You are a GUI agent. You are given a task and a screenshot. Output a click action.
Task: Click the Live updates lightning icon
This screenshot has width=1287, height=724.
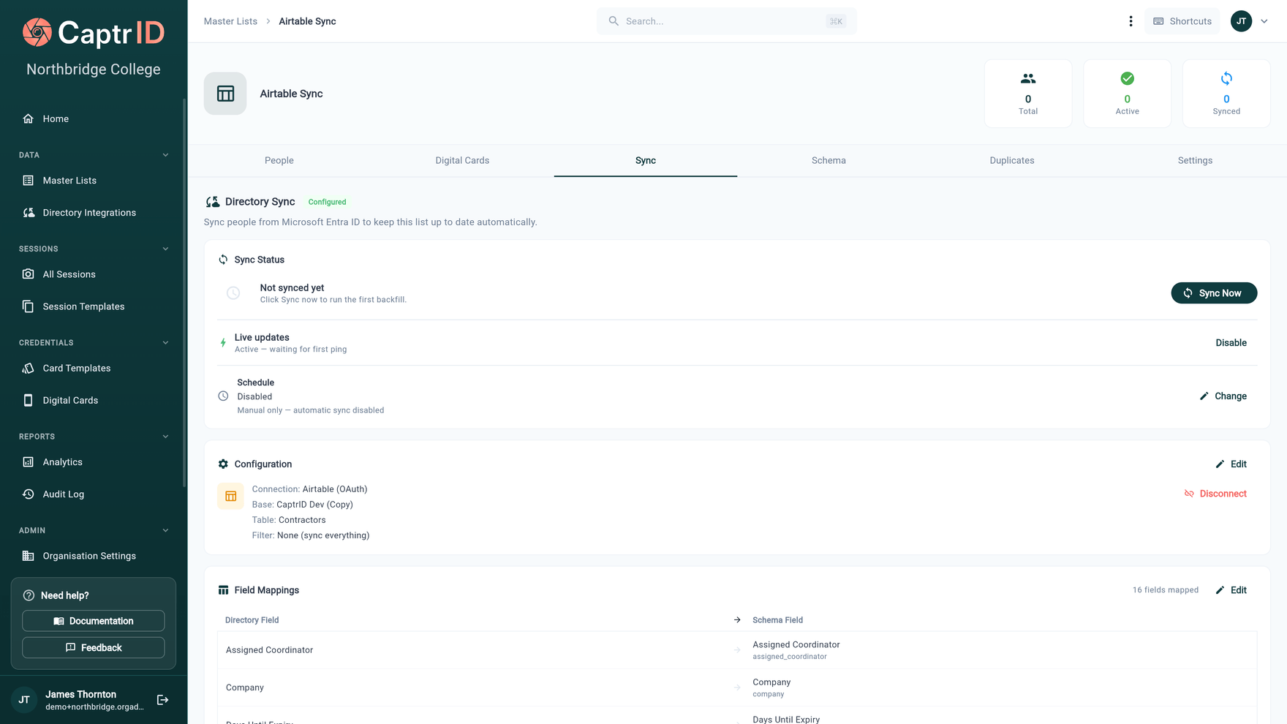[x=223, y=342]
